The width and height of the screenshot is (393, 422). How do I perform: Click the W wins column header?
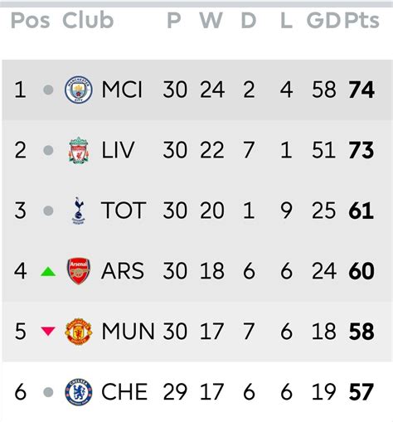coord(211,21)
